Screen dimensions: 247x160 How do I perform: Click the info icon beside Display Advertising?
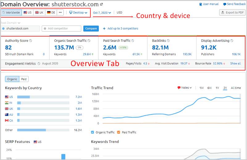point(232,41)
